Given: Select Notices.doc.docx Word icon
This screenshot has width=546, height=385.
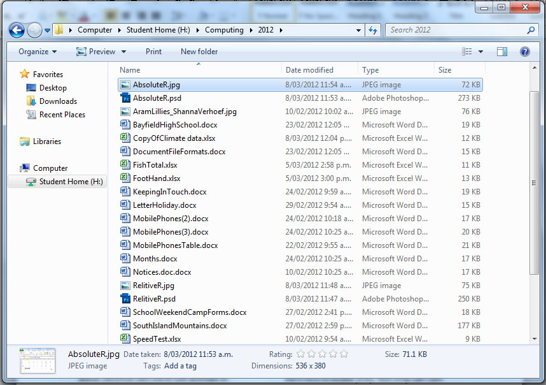Looking at the screenshot, I should (x=125, y=272).
